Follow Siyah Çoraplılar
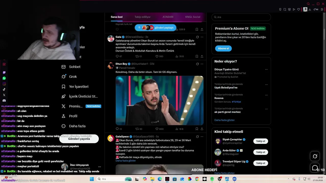The width and height of the screenshot is (326, 183). (261, 141)
